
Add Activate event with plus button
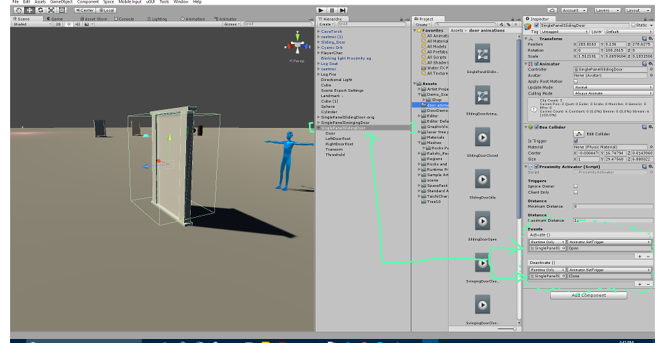tap(640, 257)
